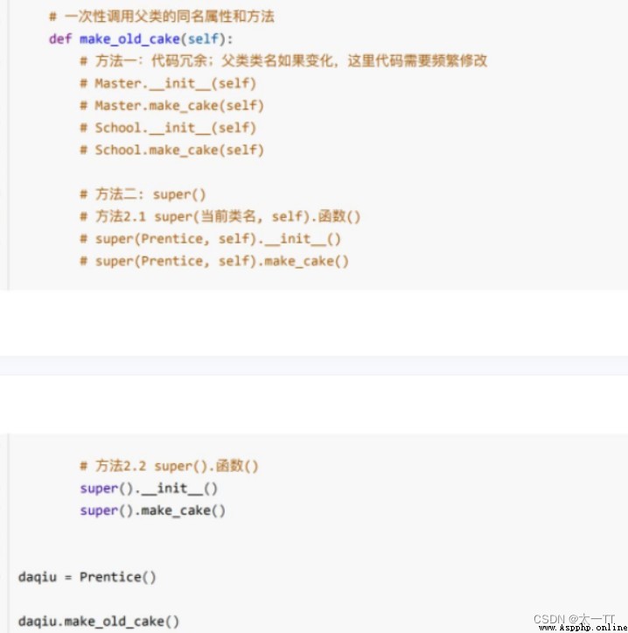Click the super().make_cake() code line
The height and width of the screenshot is (633, 628).
(152, 510)
